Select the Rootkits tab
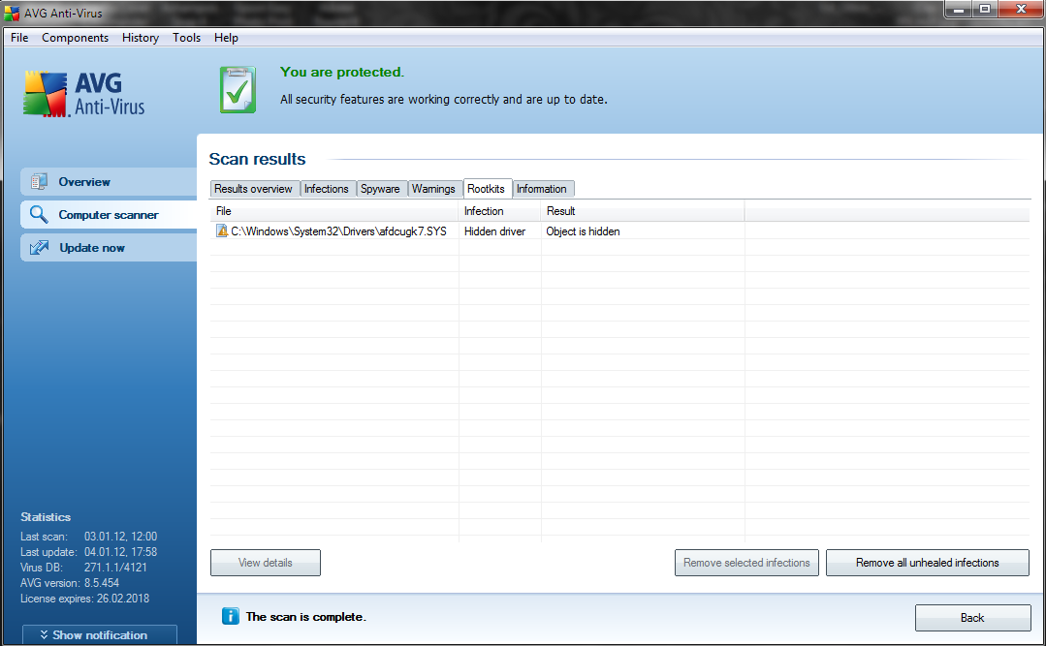Image resolution: width=1046 pixels, height=646 pixels. click(x=487, y=189)
